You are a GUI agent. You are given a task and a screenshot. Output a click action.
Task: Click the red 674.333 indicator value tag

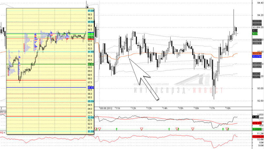point(257,123)
